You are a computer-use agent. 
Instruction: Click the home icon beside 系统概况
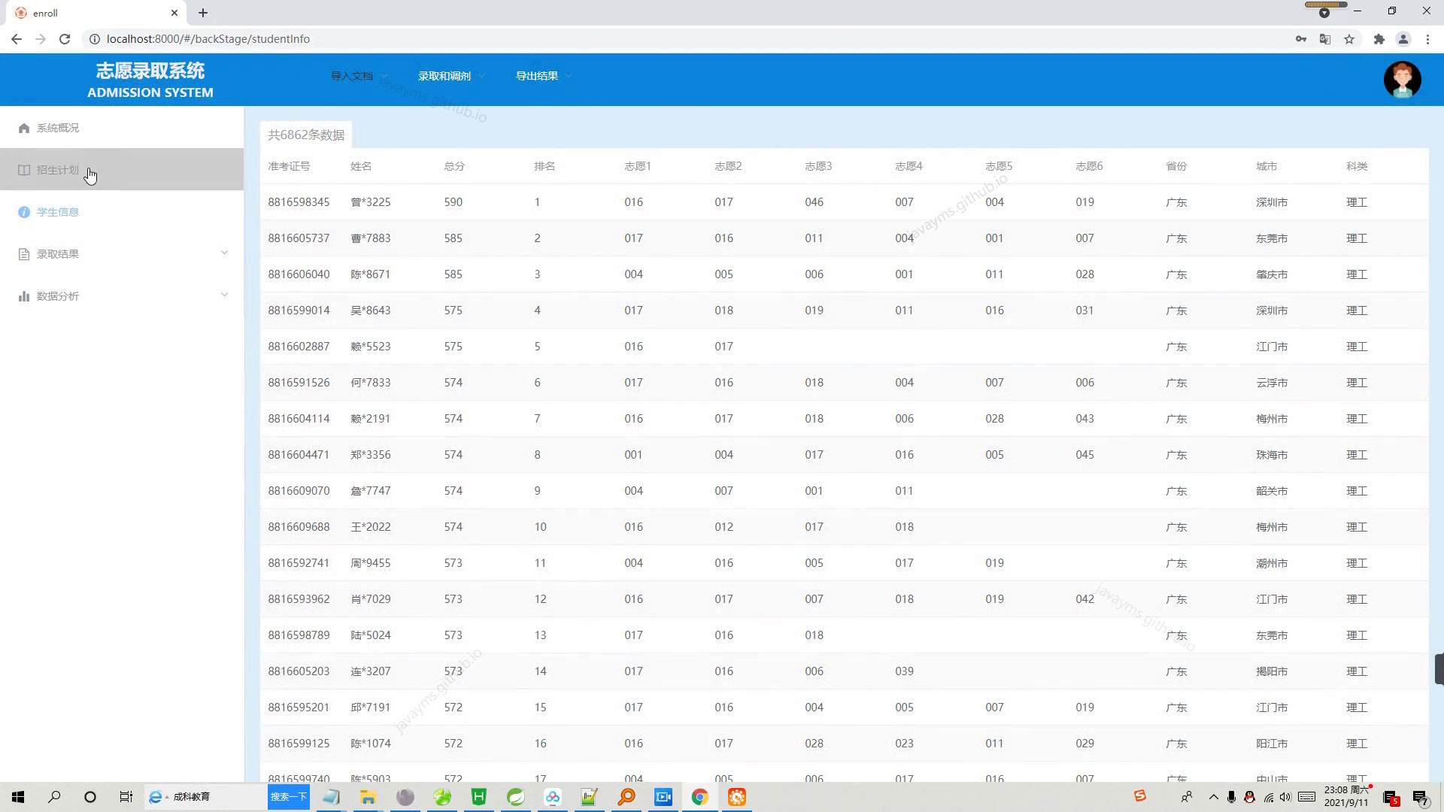pos(24,128)
